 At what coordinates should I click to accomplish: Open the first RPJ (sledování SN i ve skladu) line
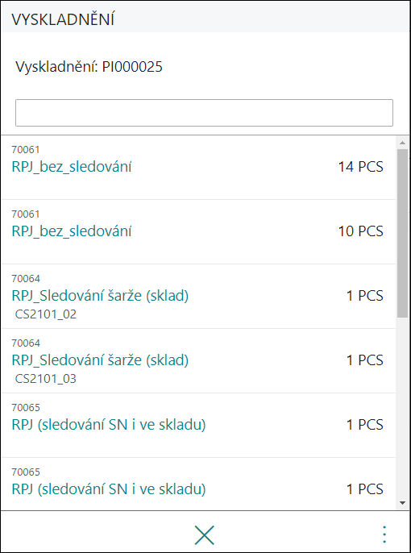[198, 426]
